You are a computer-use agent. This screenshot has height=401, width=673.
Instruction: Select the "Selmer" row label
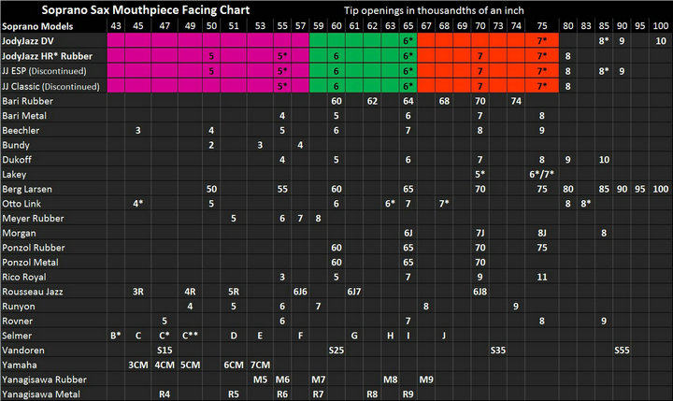(x=17, y=336)
